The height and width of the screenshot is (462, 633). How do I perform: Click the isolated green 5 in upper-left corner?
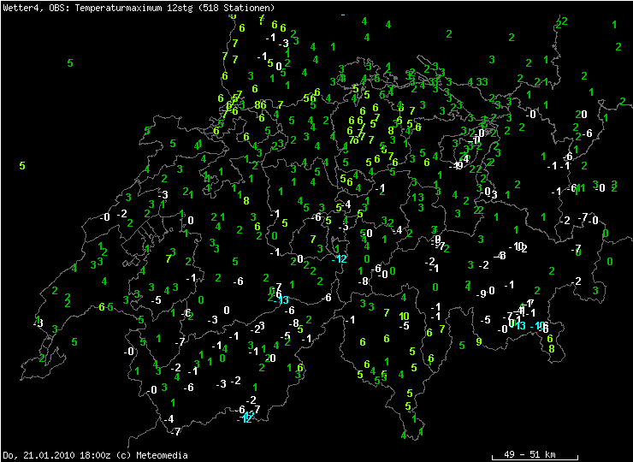tap(70, 62)
